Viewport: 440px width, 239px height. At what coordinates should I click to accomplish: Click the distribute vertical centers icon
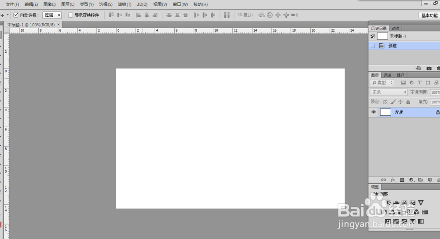177,15
